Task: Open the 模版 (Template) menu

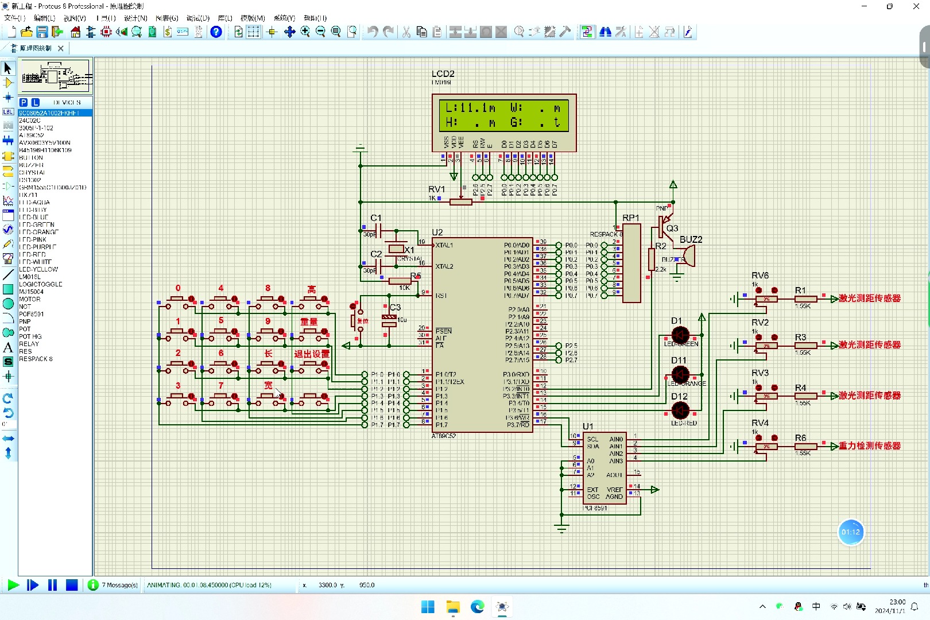Action: click(253, 18)
